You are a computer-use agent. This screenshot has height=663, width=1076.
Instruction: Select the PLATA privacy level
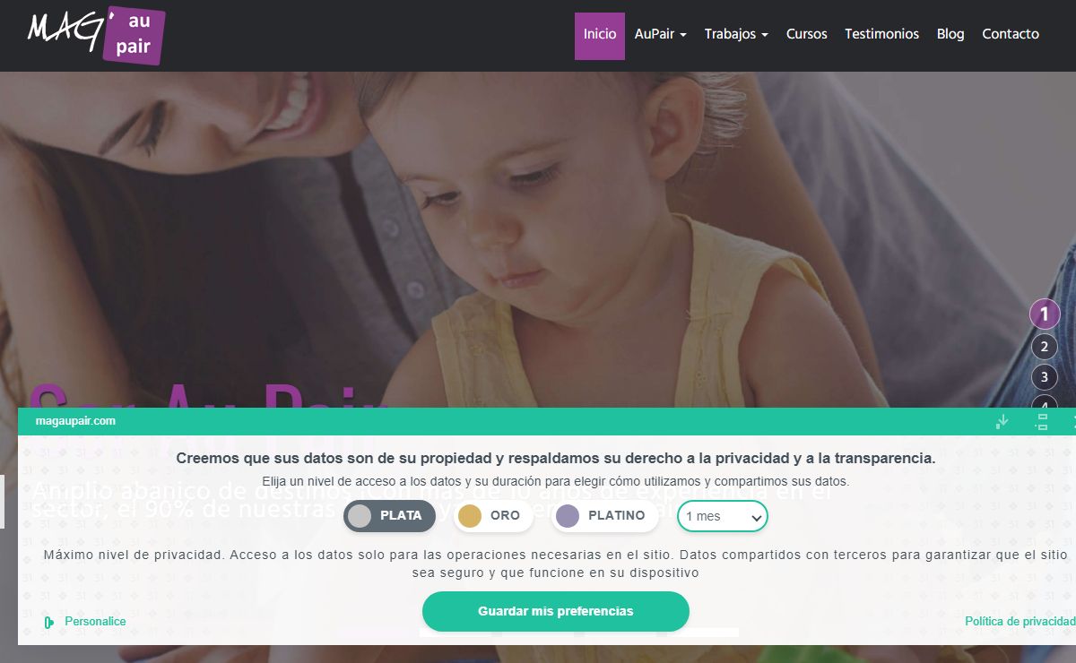coord(389,516)
